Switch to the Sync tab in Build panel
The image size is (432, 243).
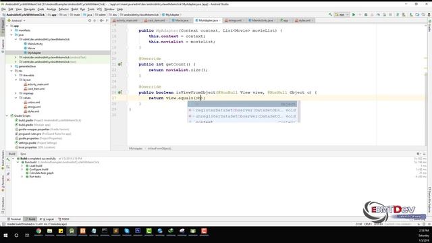tap(23, 154)
